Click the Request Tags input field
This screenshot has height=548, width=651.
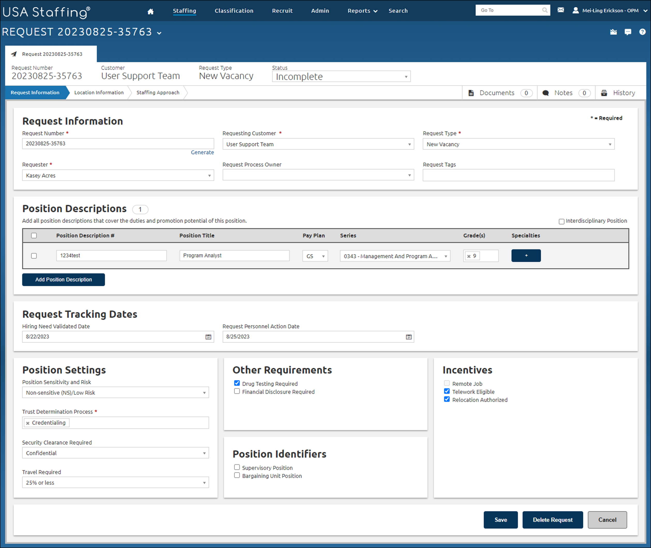[x=518, y=175]
